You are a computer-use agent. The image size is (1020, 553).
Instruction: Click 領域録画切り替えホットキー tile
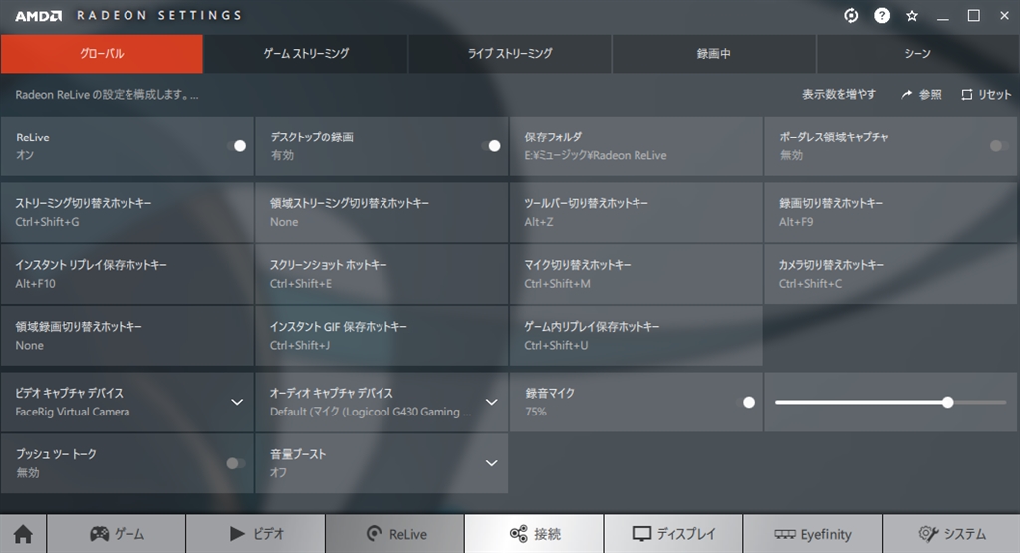(127, 336)
